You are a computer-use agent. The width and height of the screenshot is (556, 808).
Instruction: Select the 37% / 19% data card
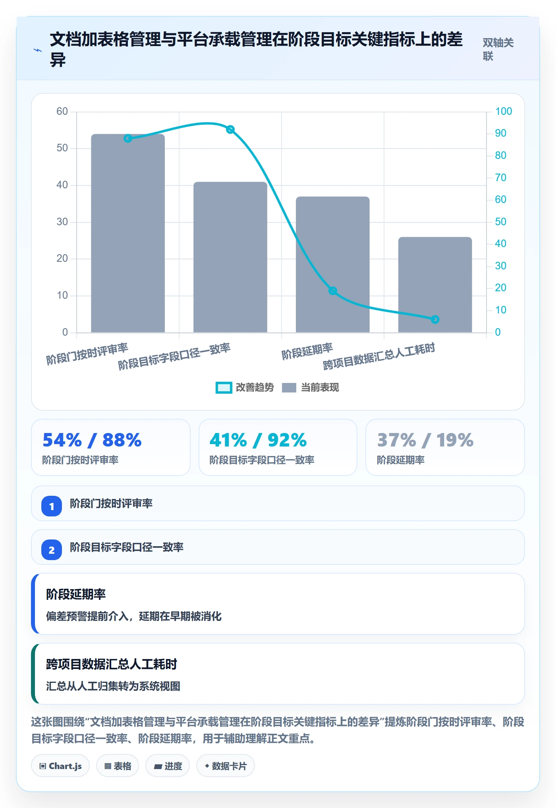(x=445, y=447)
